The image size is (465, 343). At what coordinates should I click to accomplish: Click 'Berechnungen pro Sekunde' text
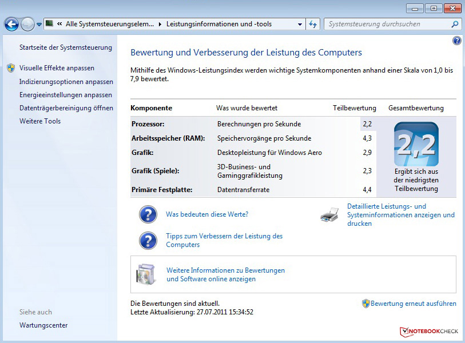(x=259, y=124)
